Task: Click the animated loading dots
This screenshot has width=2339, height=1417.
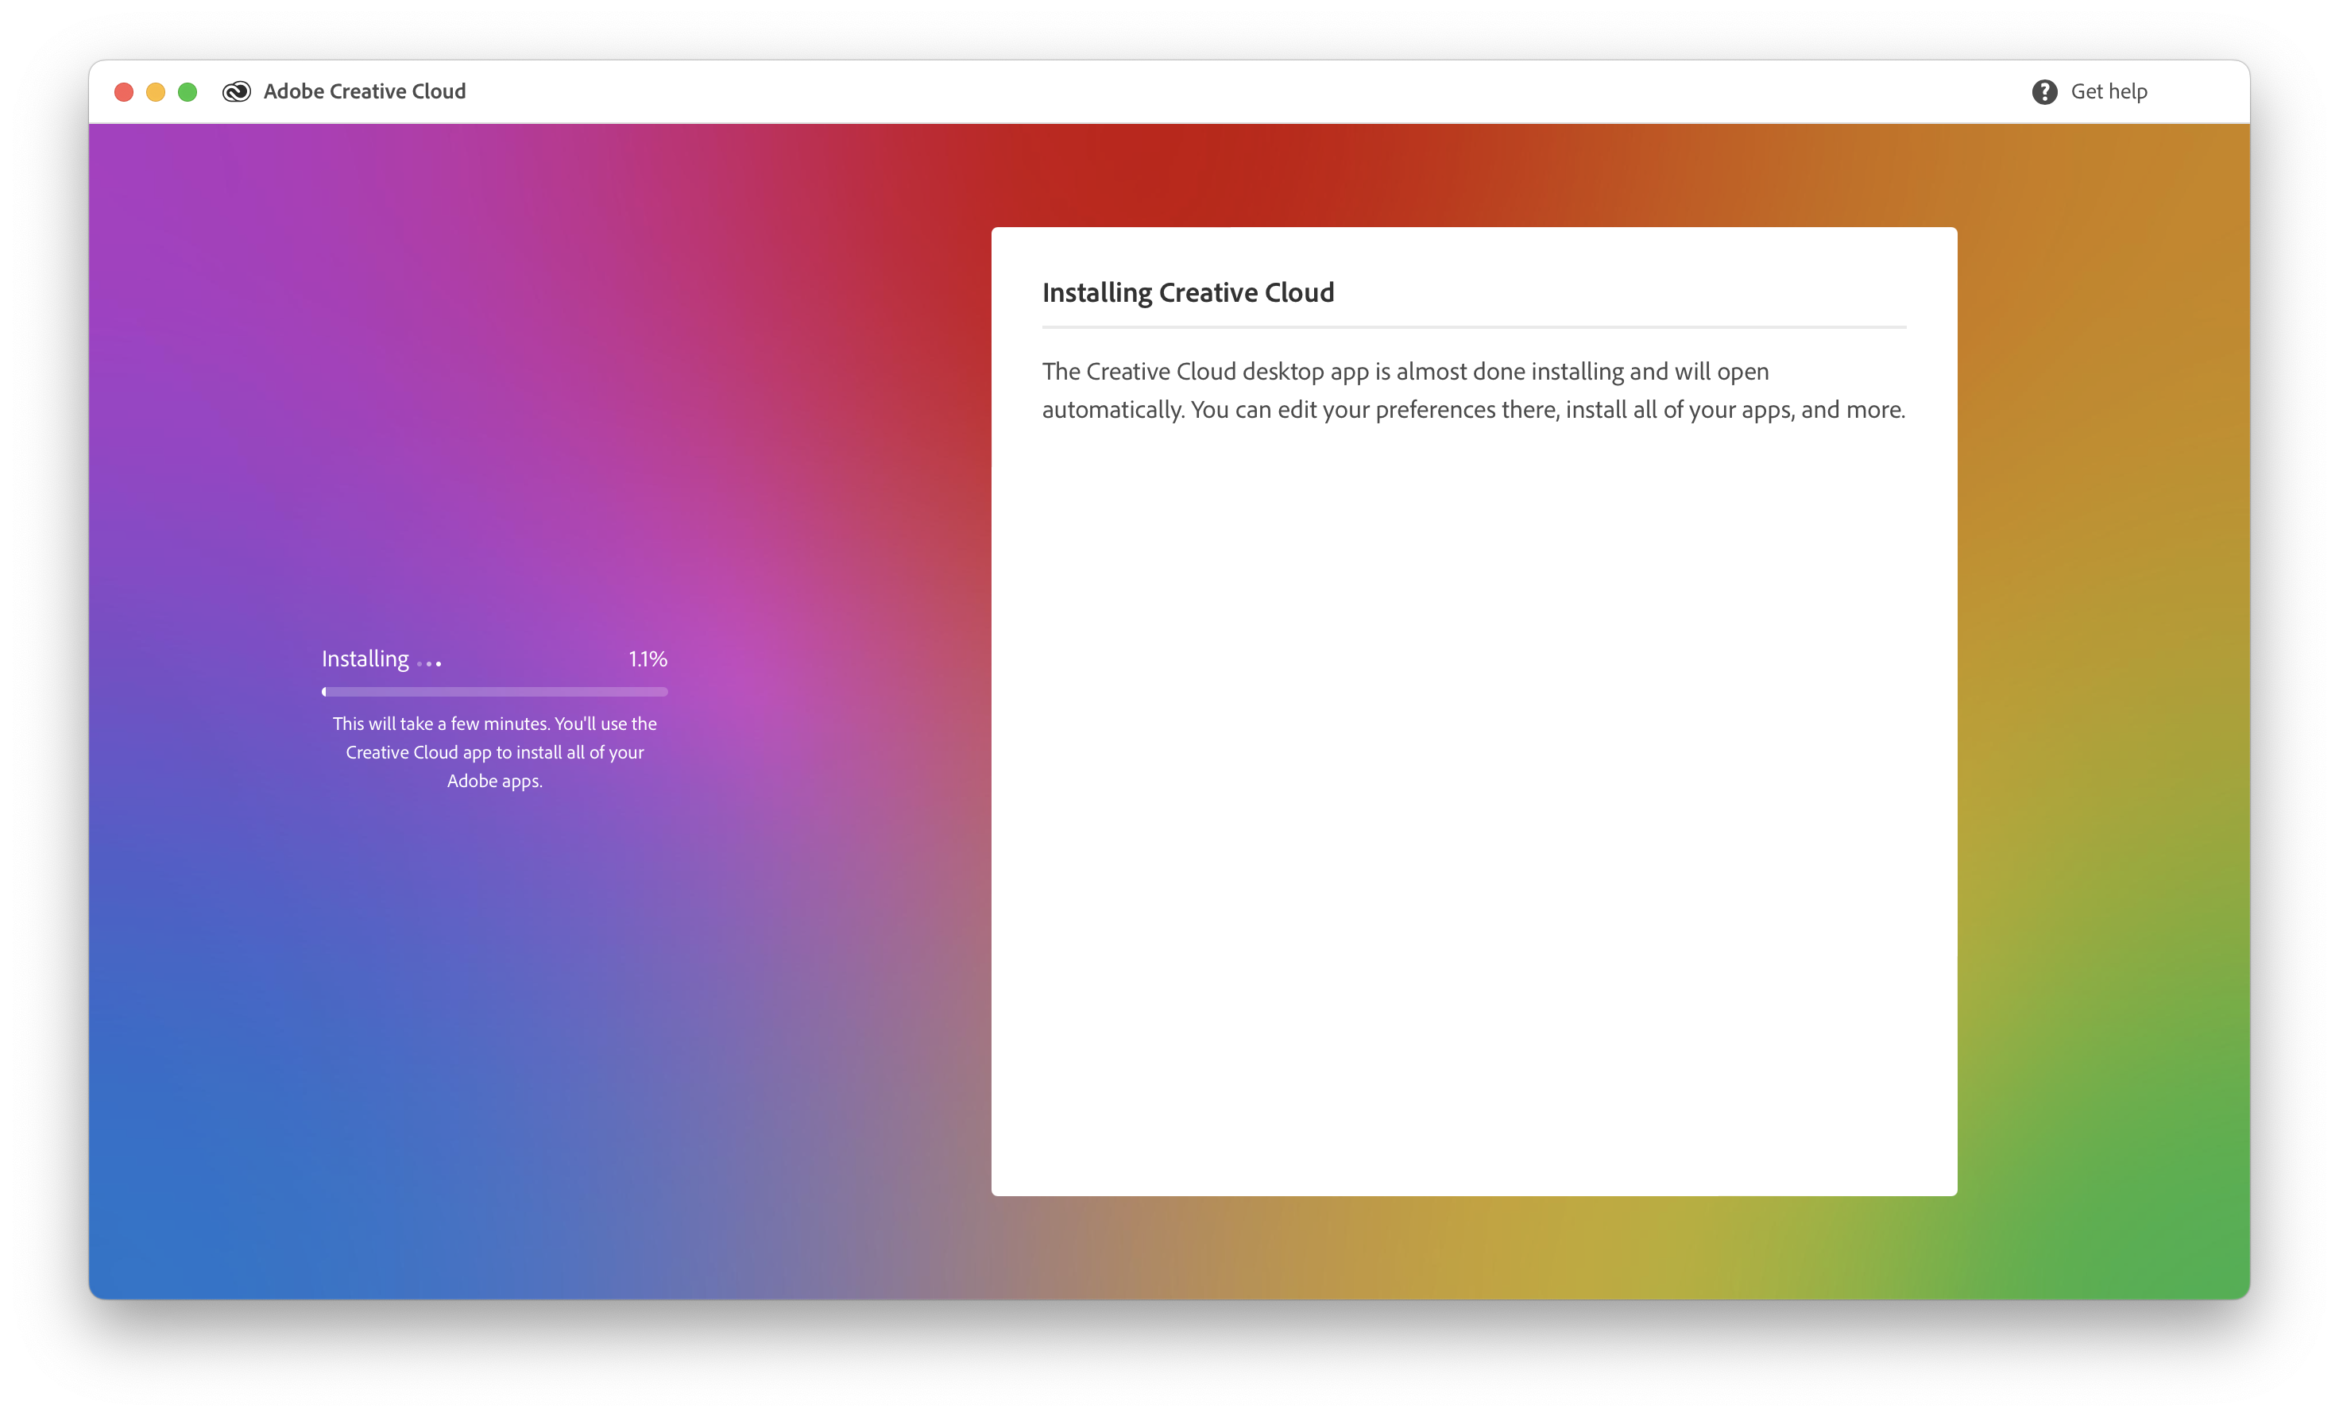Action: (x=429, y=663)
